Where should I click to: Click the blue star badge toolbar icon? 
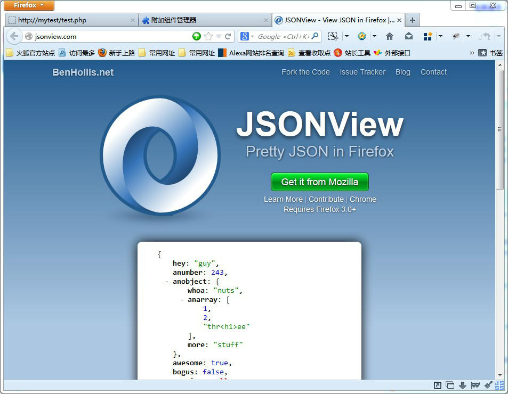point(362,36)
